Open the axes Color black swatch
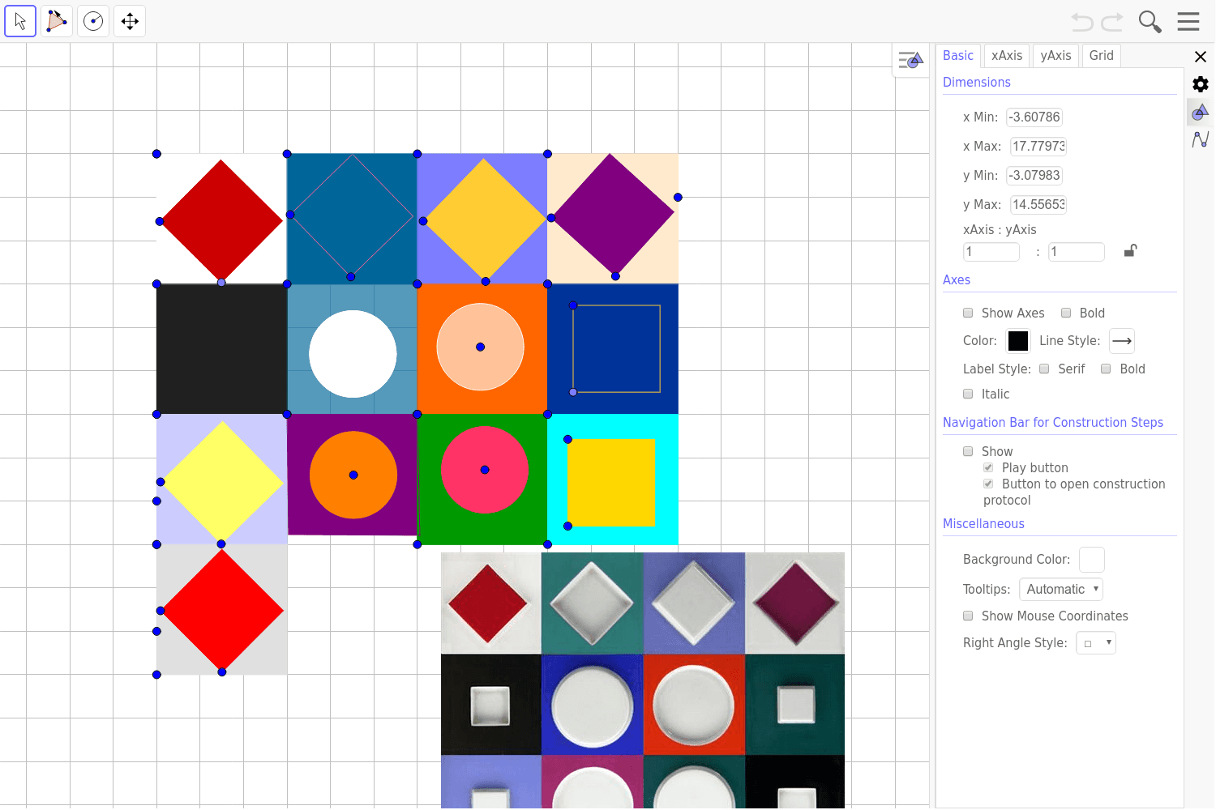The height and width of the screenshot is (810, 1216). point(1018,341)
